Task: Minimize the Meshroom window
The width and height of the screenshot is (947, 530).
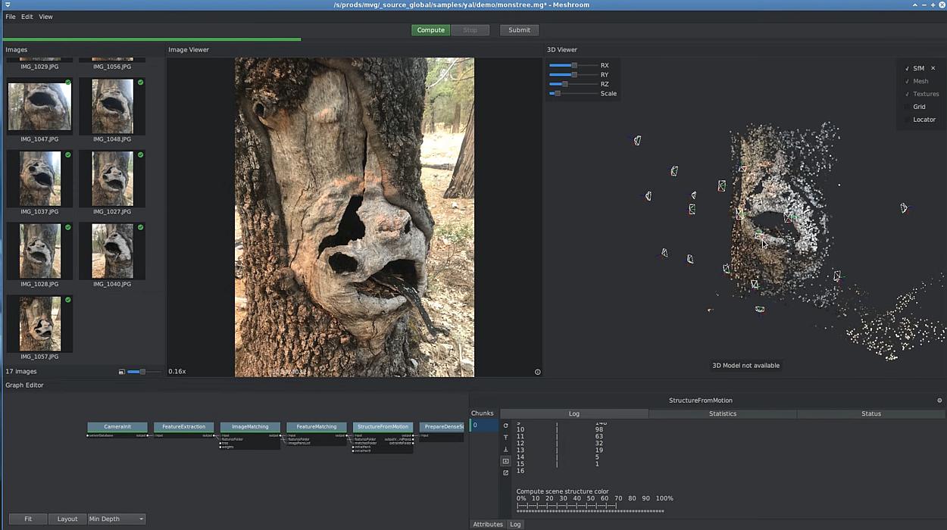Action: click(x=926, y=5)
